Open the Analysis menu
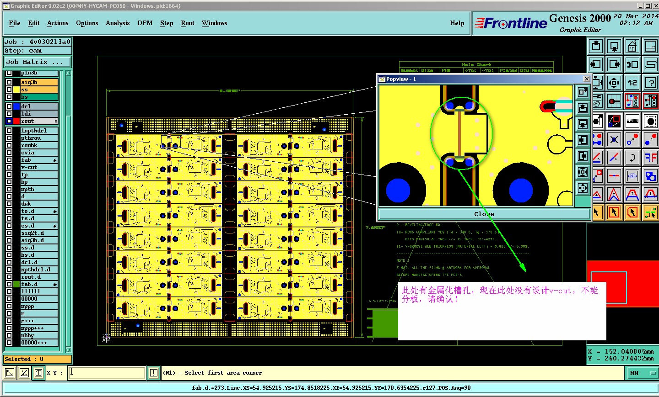 click(118, 23)
